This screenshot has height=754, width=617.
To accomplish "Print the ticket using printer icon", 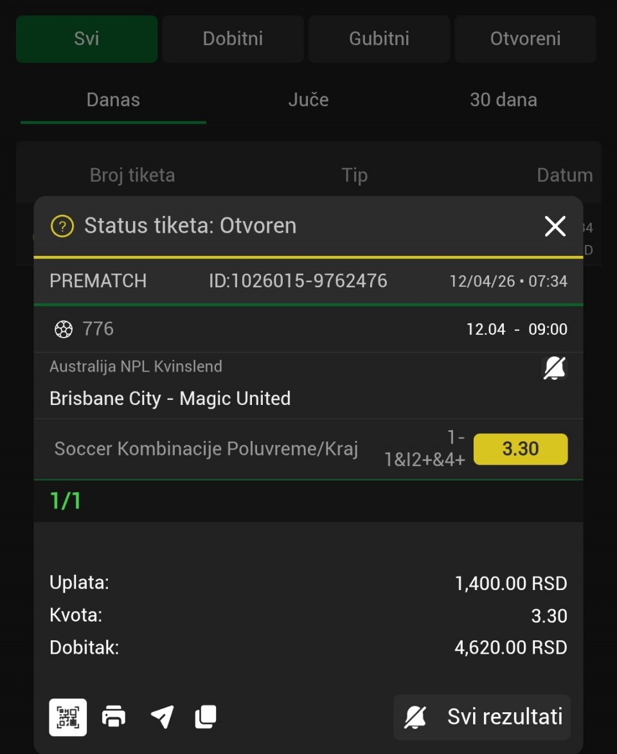I will 114,717.
